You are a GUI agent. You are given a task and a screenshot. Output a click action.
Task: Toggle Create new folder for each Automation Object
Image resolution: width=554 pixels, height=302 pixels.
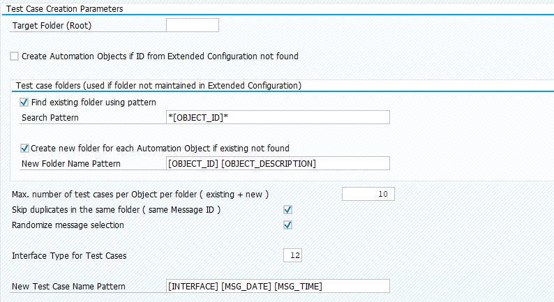tap(24, 148)
